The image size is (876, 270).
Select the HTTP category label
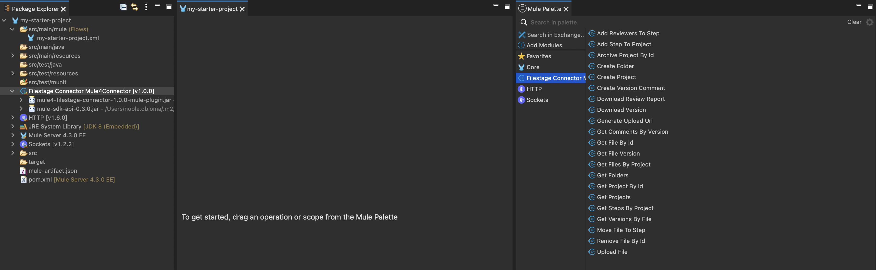534,89
